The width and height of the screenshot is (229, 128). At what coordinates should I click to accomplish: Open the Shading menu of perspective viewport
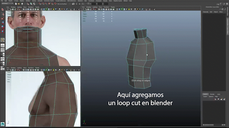coord(88,7)
